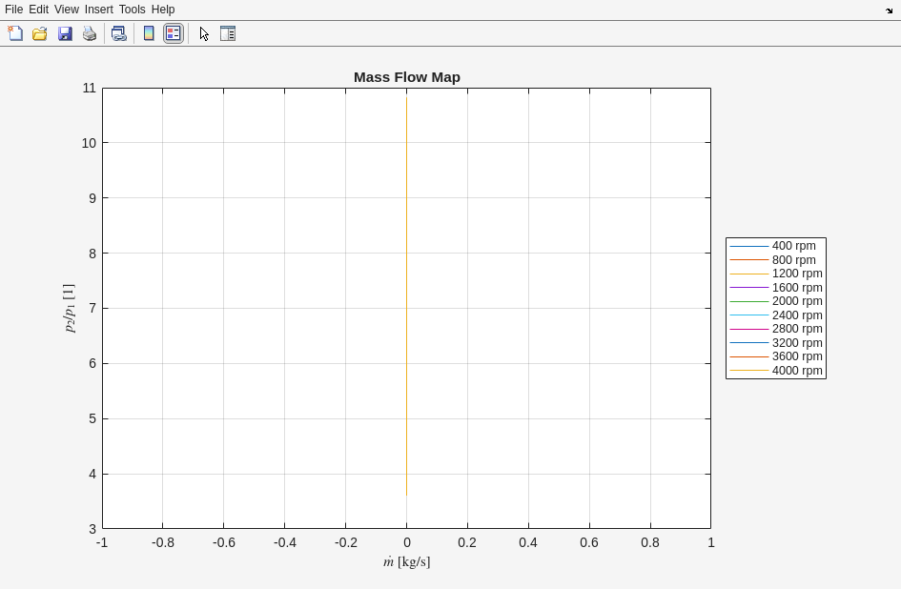Select the Edit Plot arrow tool
The width and height of the screenshot is (901, 589).
[204, 33]
